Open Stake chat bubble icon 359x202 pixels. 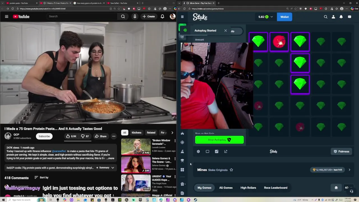coord(349,17)
